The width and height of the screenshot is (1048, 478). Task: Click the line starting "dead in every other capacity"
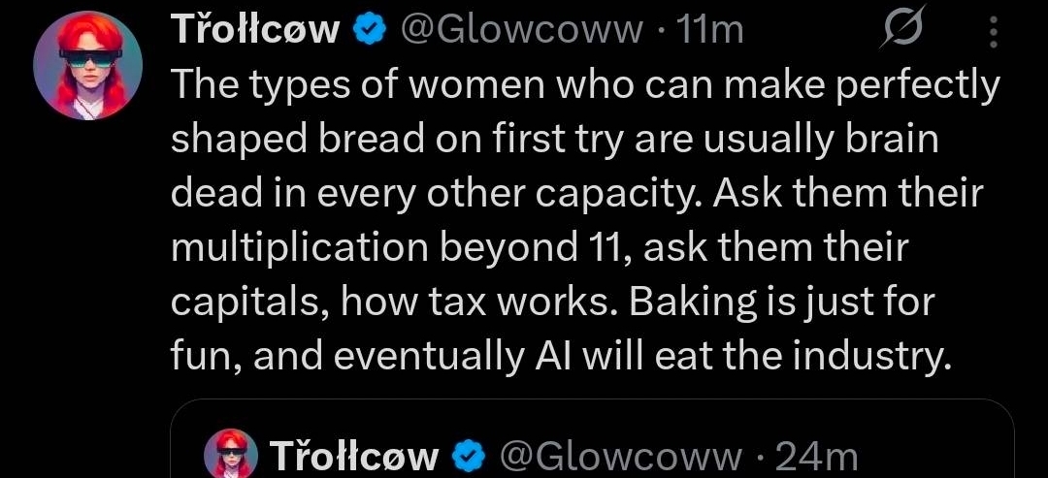pyautogui.click(x=576, y=195)
